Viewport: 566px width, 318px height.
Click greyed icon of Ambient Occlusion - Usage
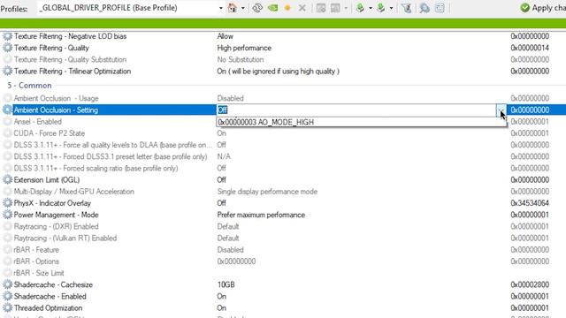coord(7,98)
